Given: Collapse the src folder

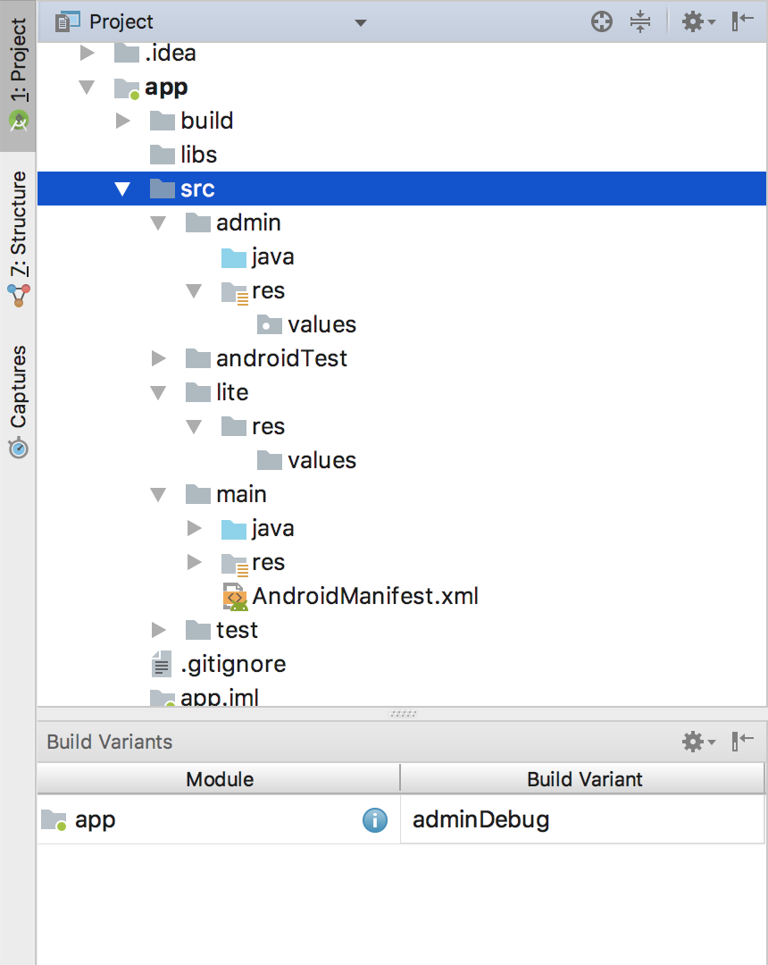Looking at the screenshot, I should click(122, 189).
